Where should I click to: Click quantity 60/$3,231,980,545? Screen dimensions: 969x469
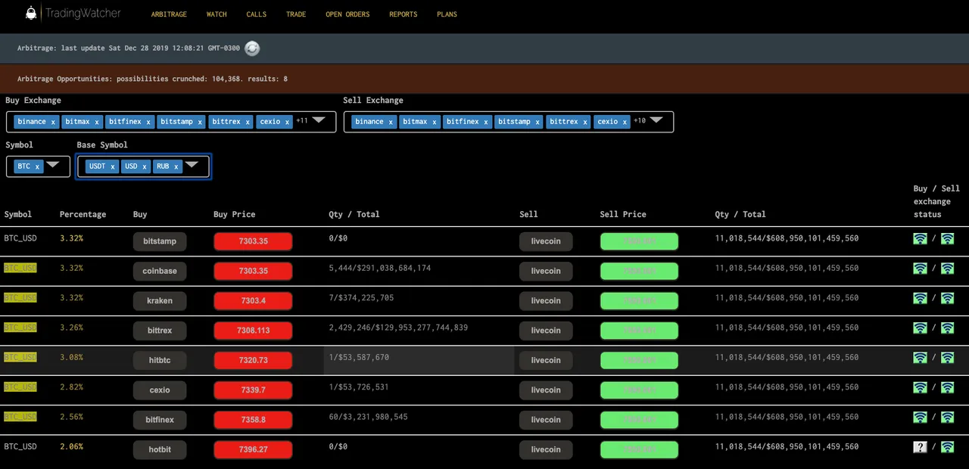click(x=369, y=417)
